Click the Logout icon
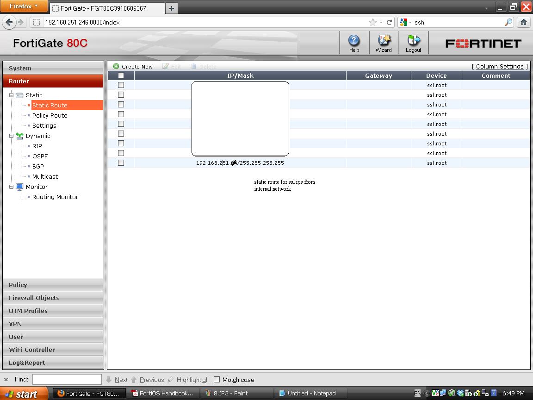The image size is (533, 400). [413, 40]
